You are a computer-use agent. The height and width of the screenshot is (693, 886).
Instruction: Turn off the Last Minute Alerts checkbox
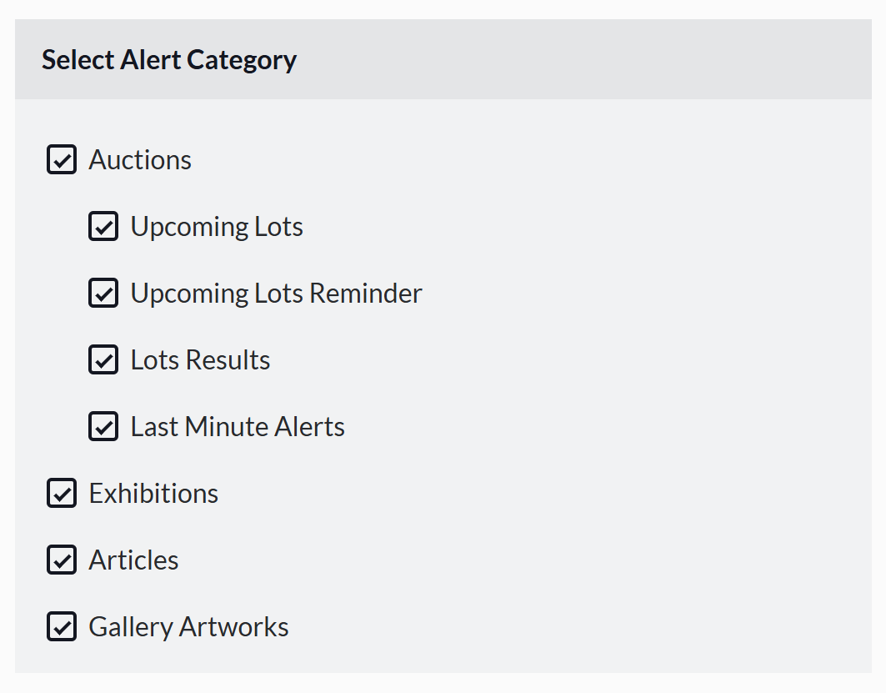[x=103, y=426]
